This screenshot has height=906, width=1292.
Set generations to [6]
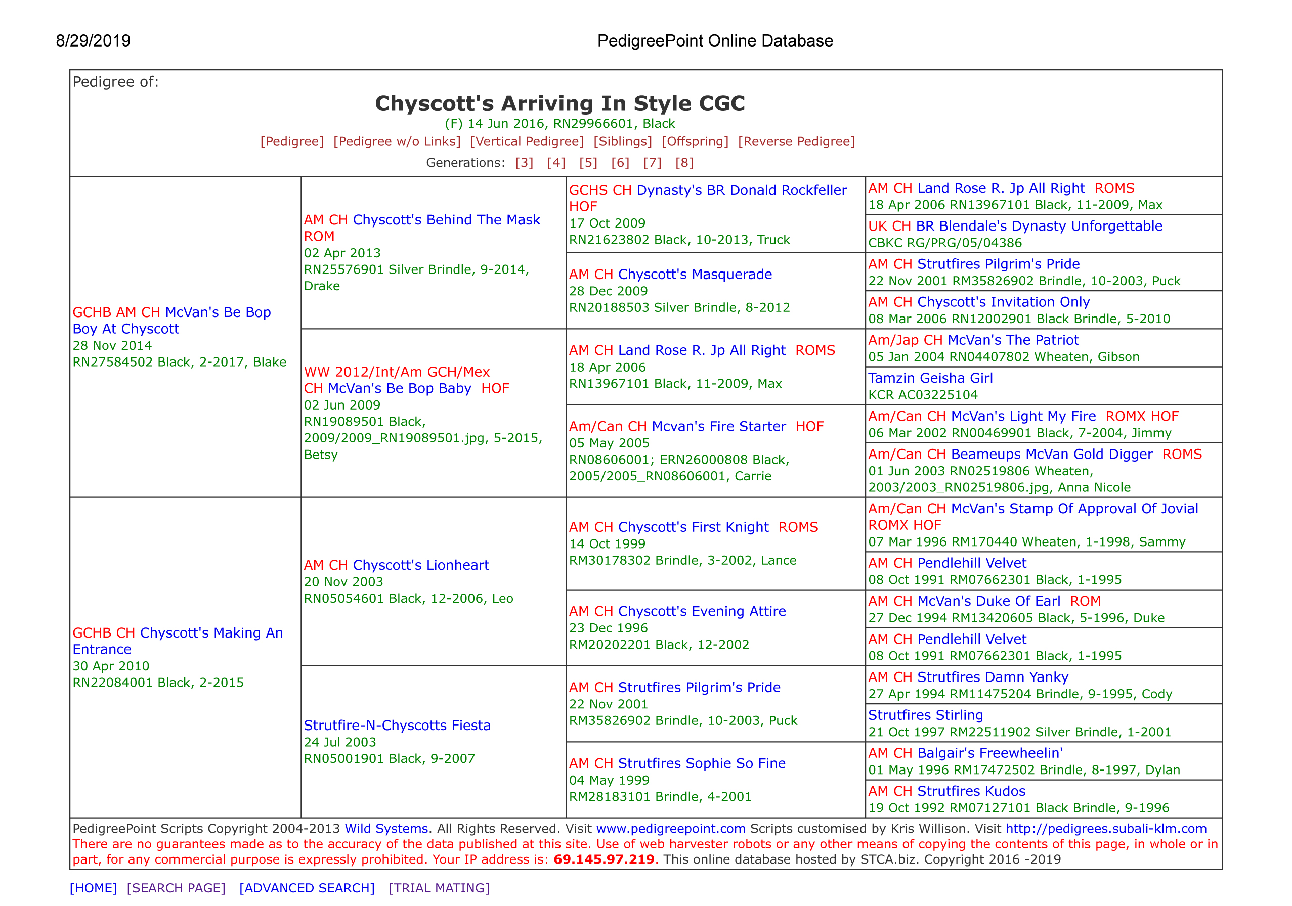pos(620,162)
